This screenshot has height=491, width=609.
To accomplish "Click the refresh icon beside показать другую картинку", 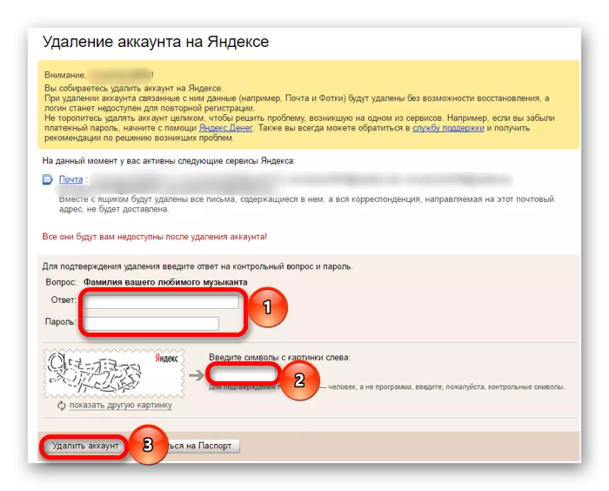I will tap(62, 406).
